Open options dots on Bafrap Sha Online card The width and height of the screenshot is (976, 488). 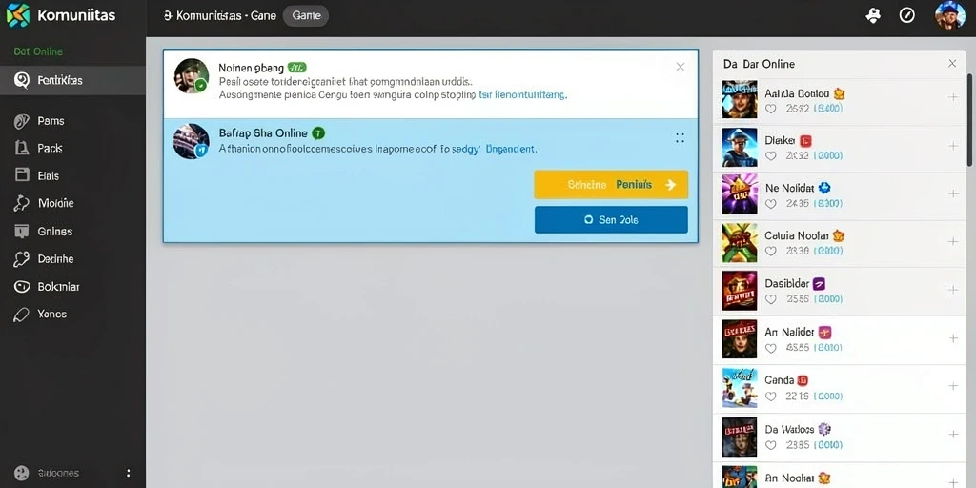pyautogui.click(x=680, y=138)
